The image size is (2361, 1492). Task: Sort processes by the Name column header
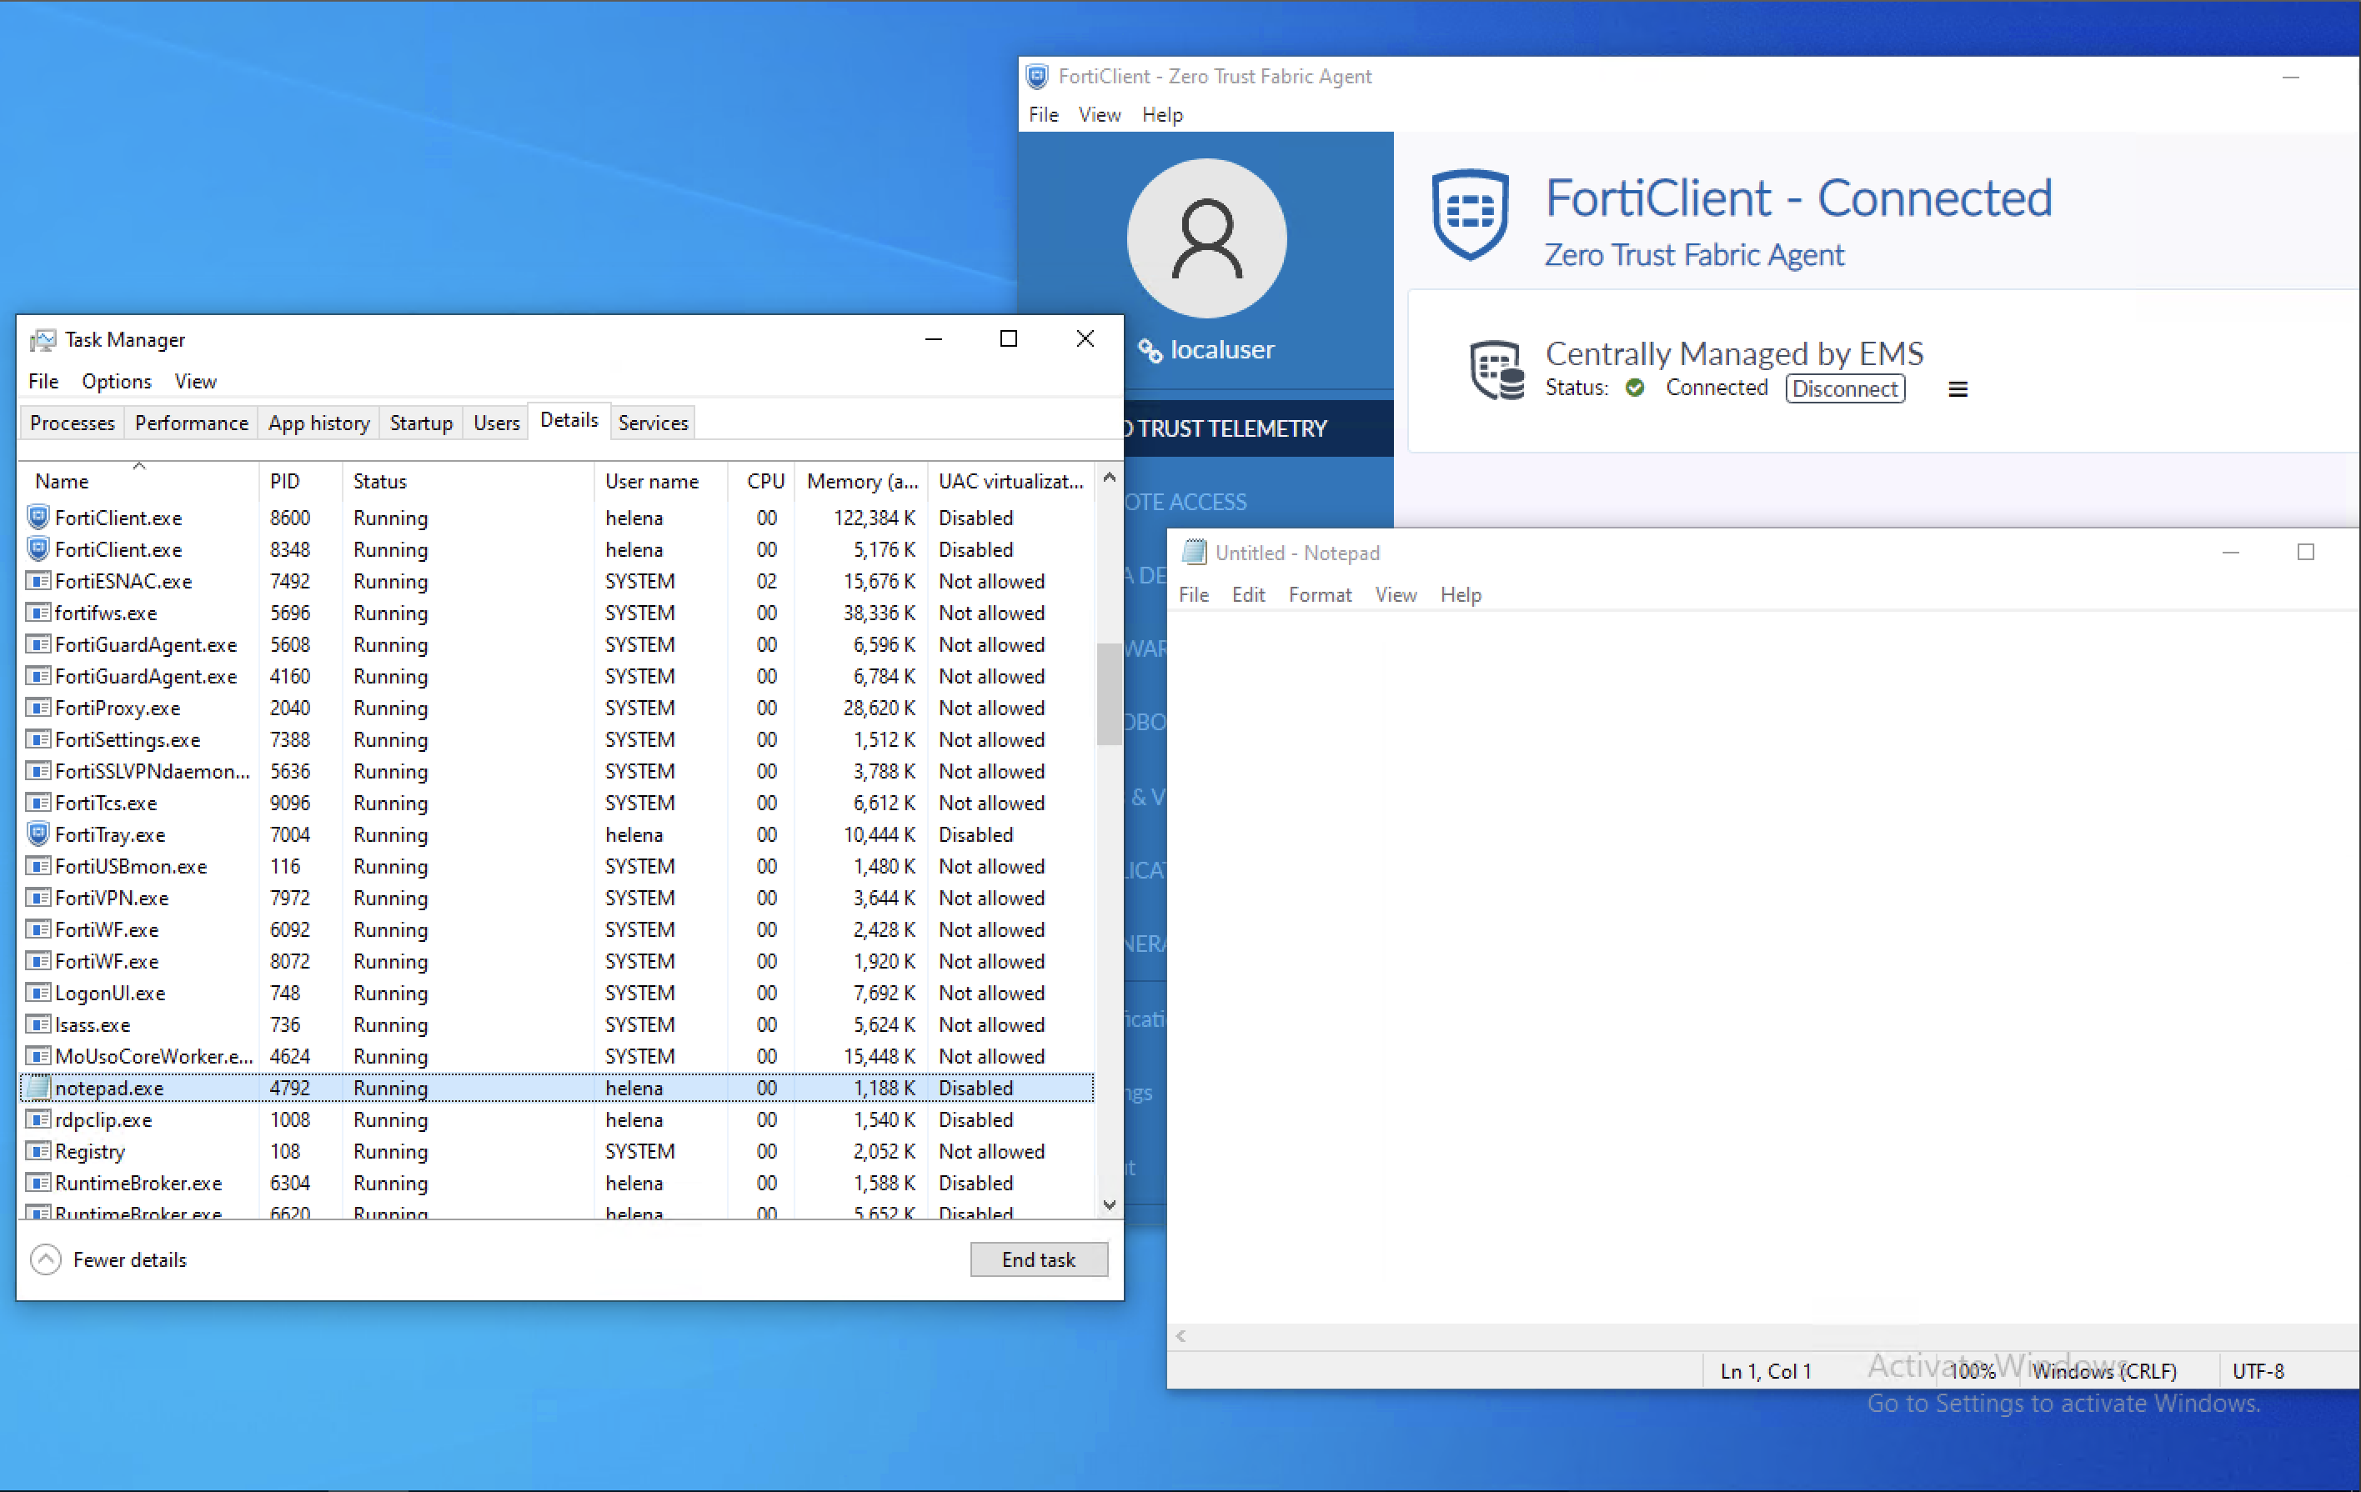(x=62, y=481)
